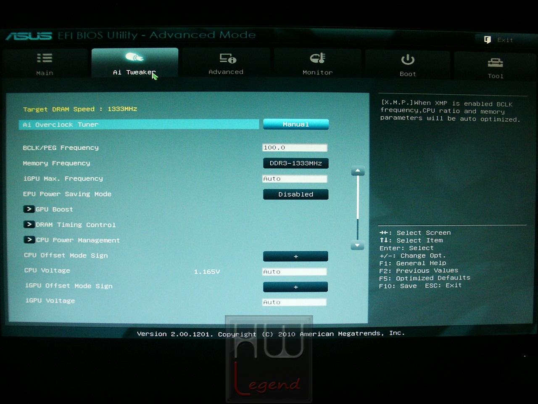Image resolution: width=538 pixels, height=404 pixels.
Task: Switch to Advanced tab label
Action: pyautogui.click(x=226, y=72)
